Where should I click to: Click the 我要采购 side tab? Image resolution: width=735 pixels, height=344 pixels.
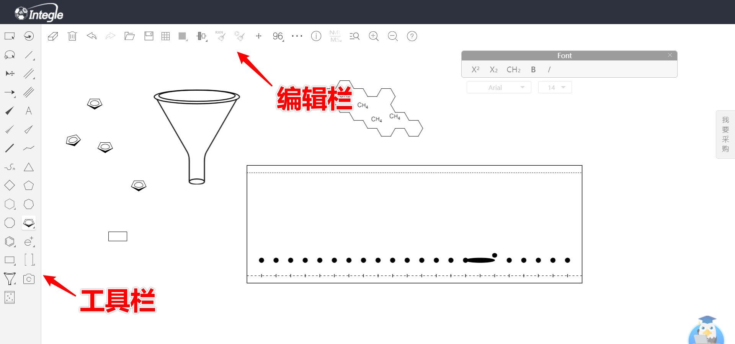pos(725,134)
